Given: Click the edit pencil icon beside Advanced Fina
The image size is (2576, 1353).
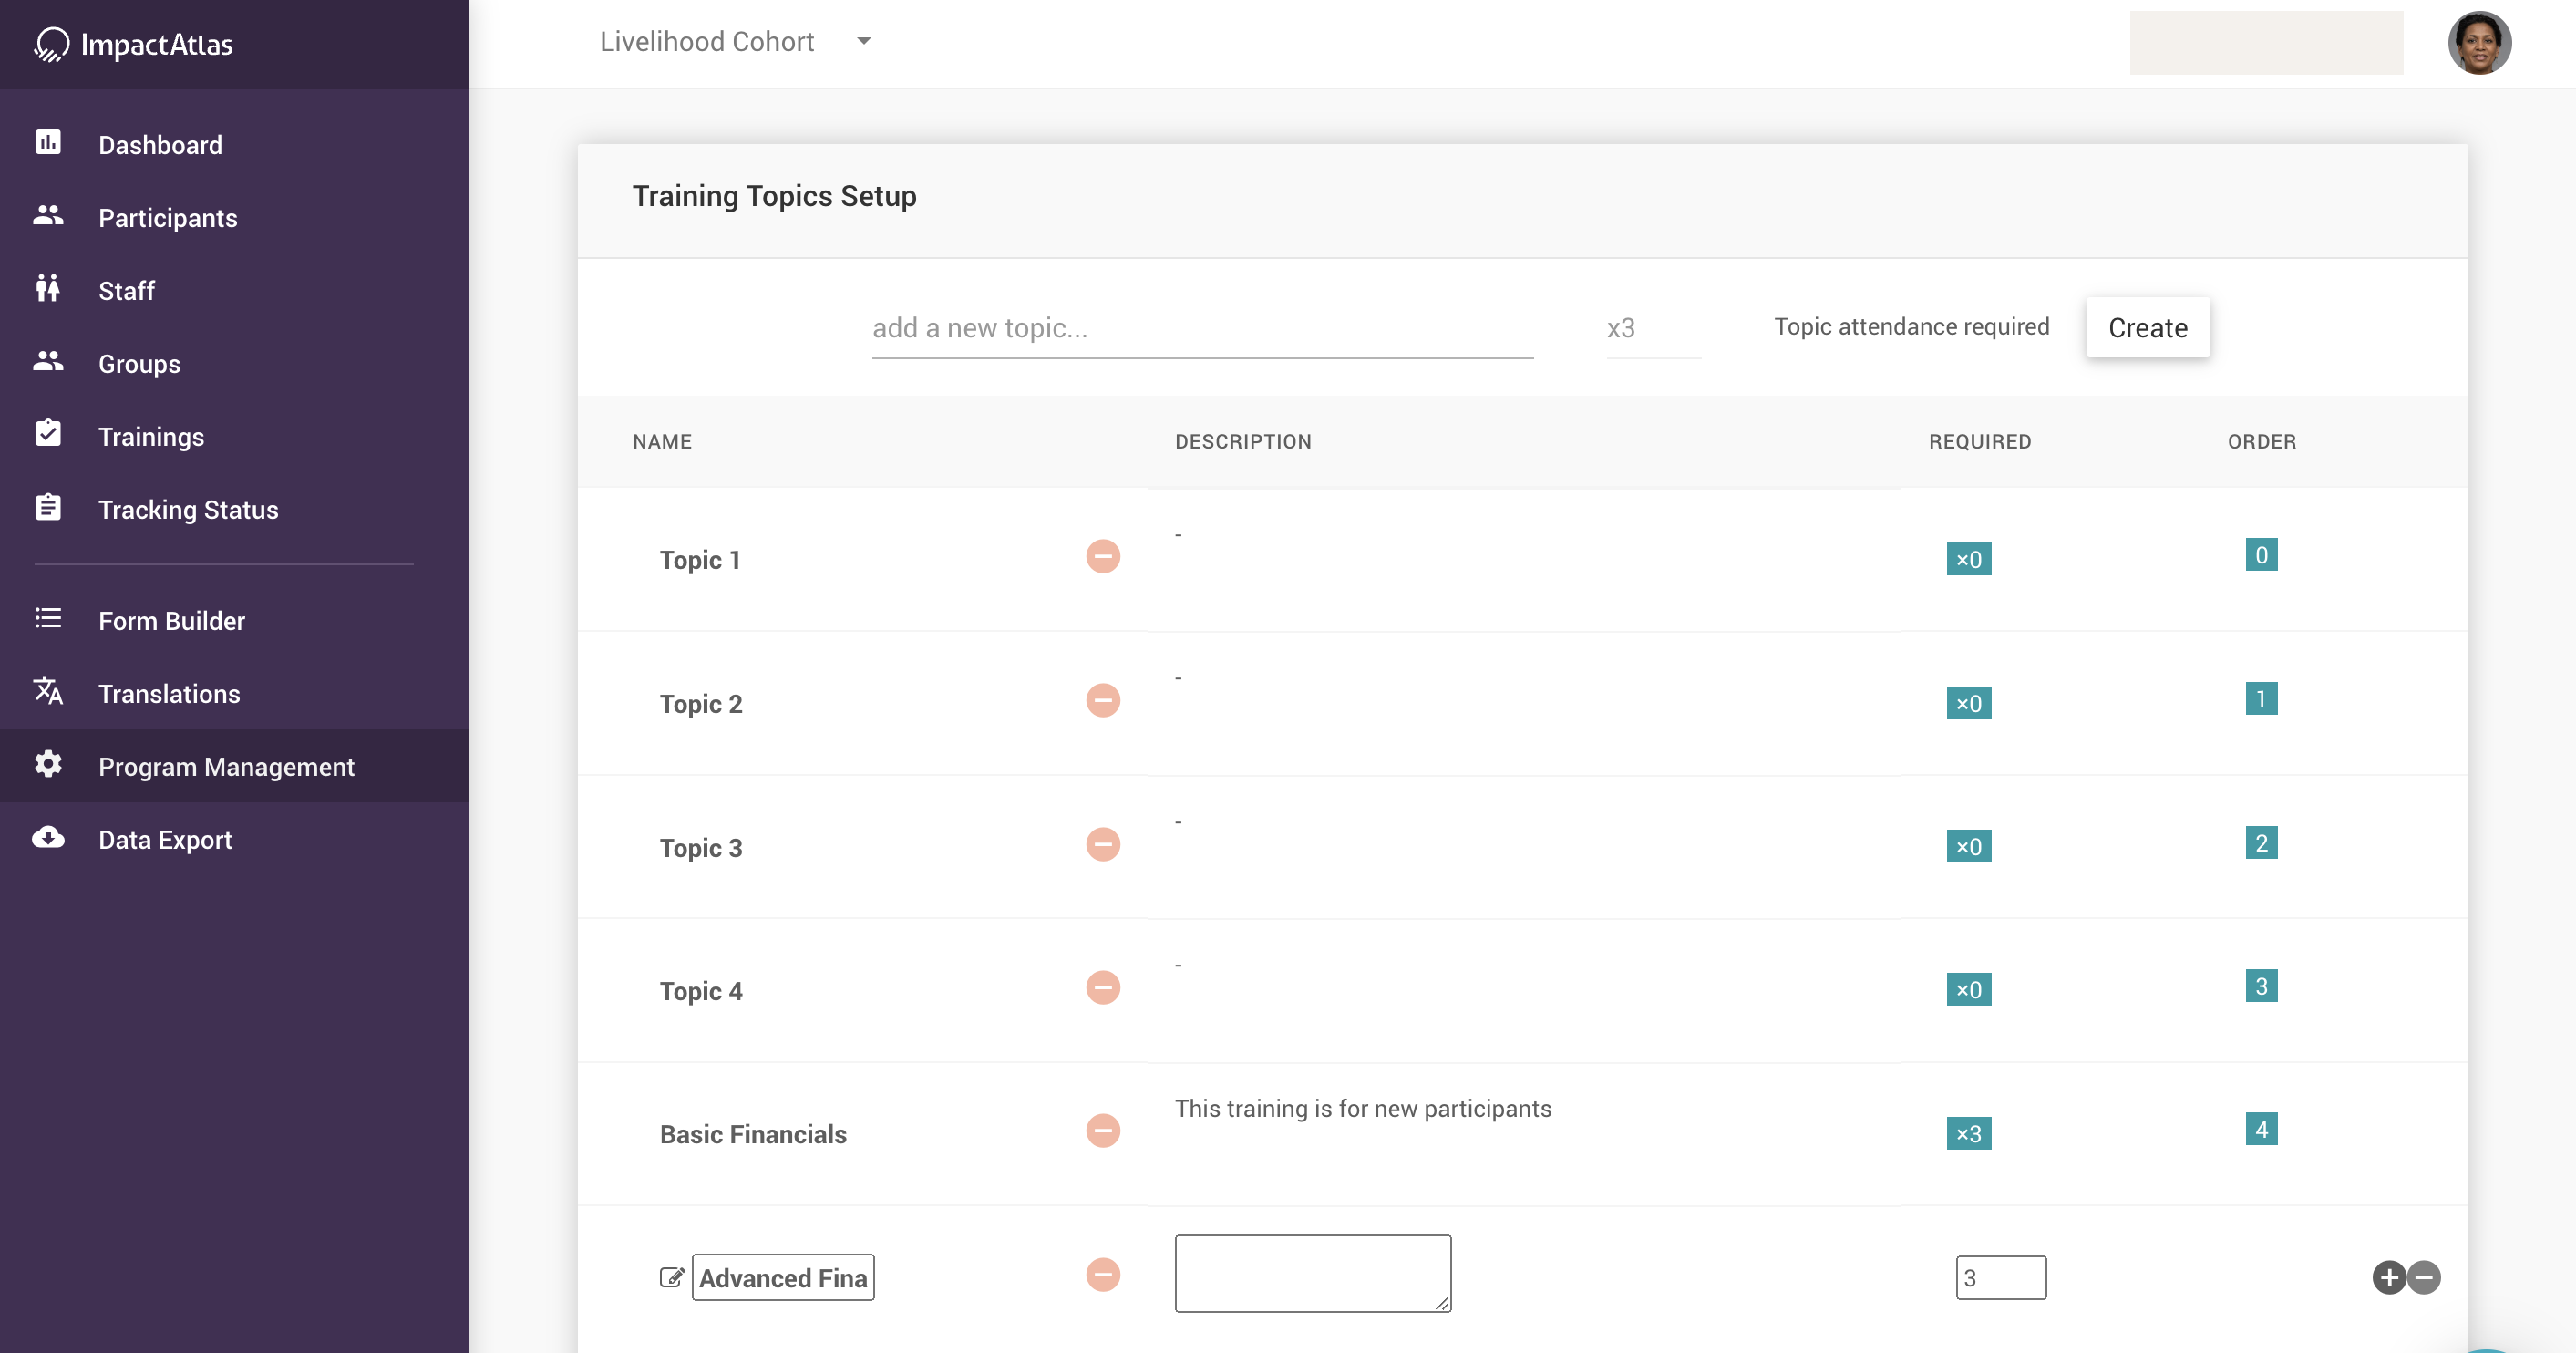Looking at the screenshot, I should (x=672, y=1277).
